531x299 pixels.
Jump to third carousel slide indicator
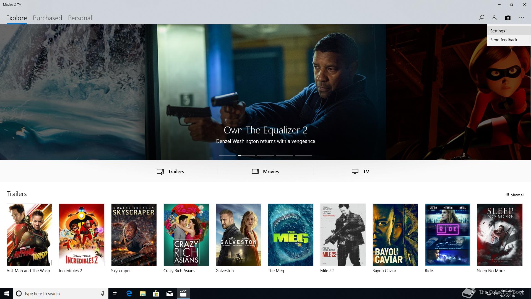tap(265, 155)
